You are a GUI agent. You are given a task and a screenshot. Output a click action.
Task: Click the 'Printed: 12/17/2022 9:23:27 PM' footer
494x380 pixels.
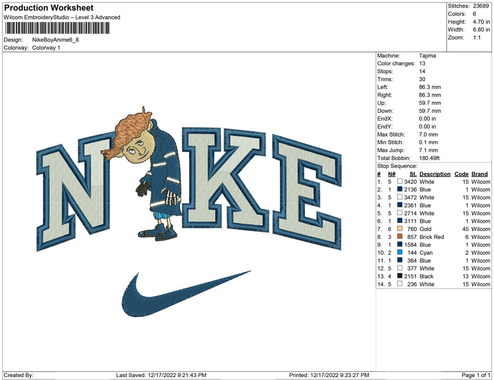[329, 375]
